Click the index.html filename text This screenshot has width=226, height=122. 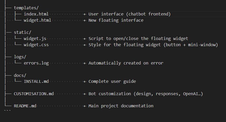[x=36, y=14]
